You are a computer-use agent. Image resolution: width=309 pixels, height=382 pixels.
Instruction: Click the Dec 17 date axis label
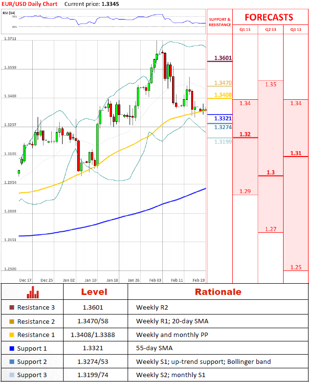[25, 280]
